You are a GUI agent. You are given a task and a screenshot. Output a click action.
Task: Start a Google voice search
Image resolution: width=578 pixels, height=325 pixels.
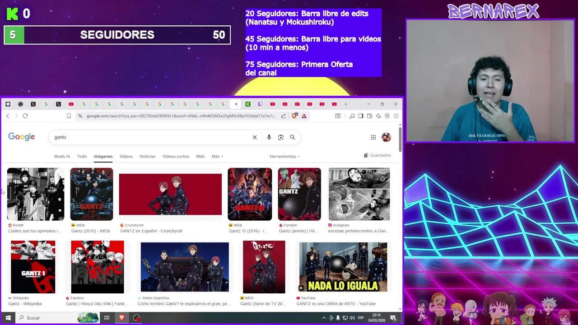(269, 137)
